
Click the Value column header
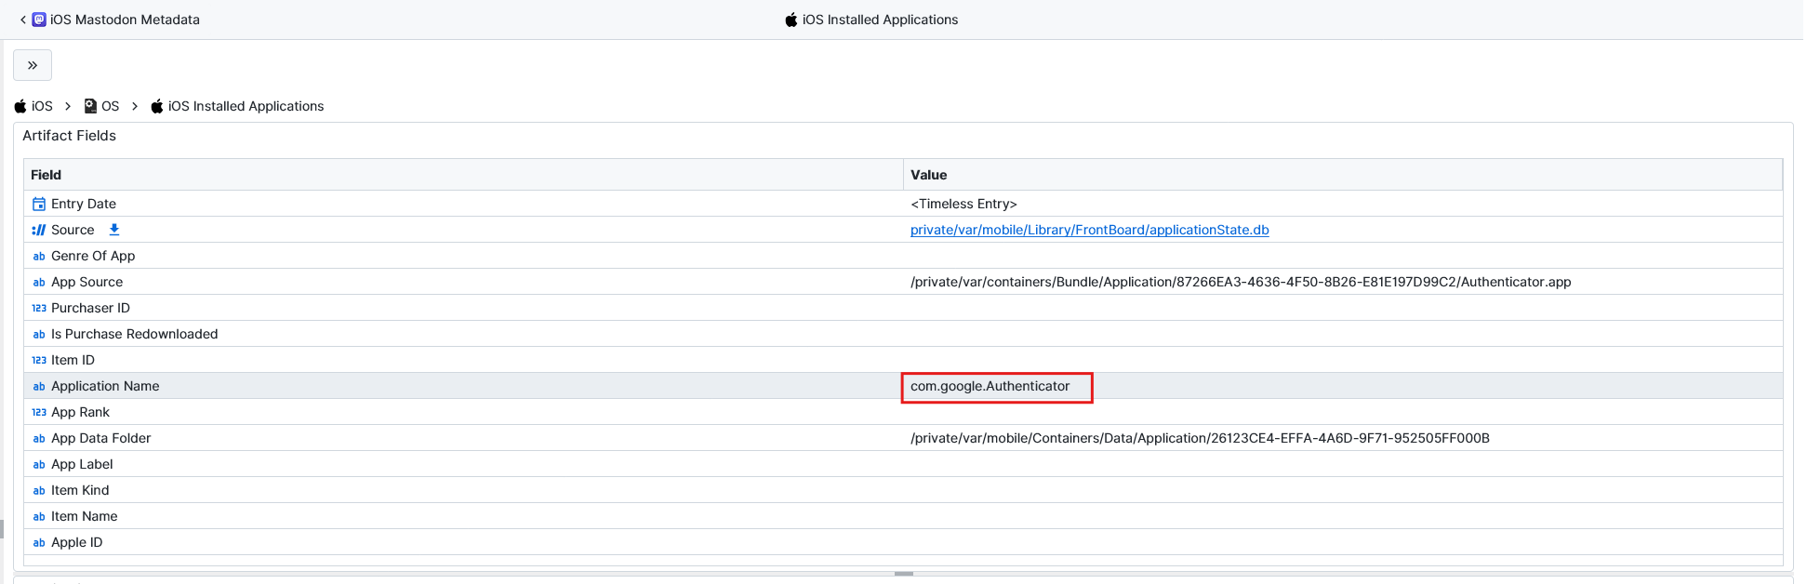[928, 175]
